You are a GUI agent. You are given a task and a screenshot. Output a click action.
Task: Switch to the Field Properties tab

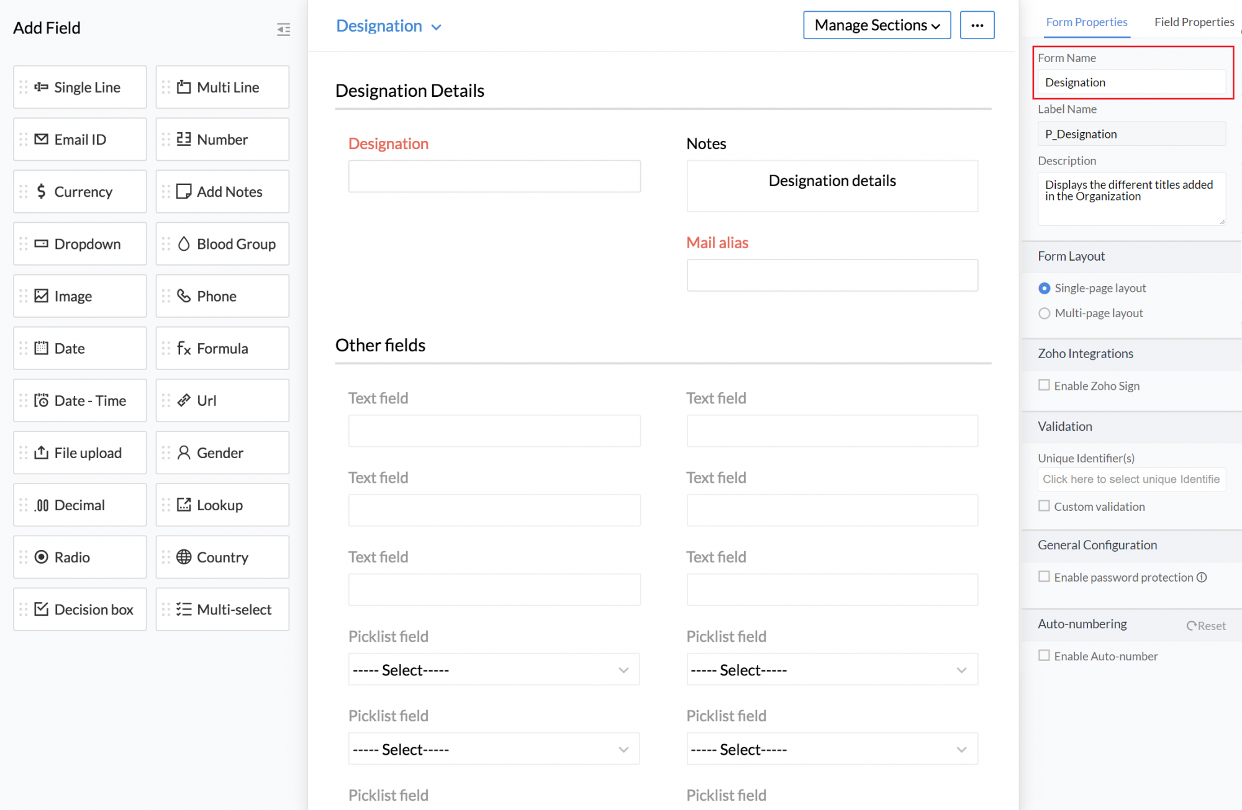click(1194, 22)
